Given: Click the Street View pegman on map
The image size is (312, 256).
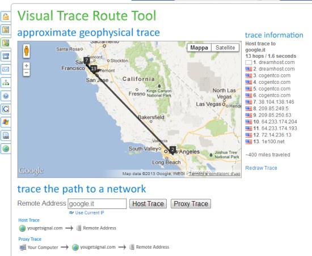Looking at the screenshot, I should coord(27,51).
